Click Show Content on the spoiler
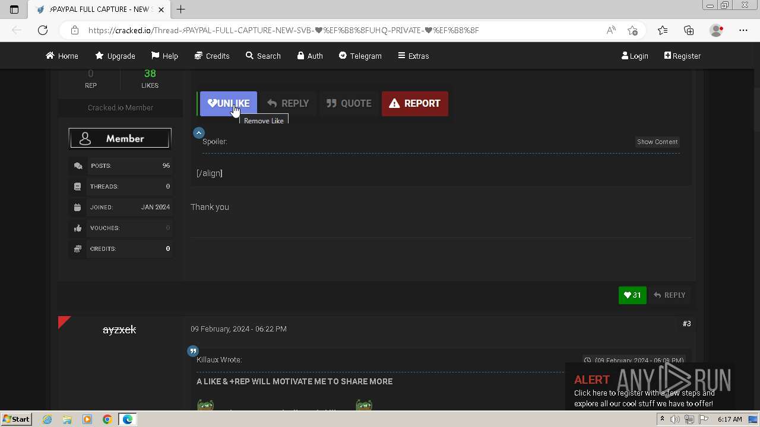 (x=657, y=142)
